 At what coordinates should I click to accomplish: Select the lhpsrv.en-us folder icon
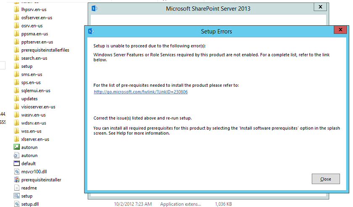16,10
